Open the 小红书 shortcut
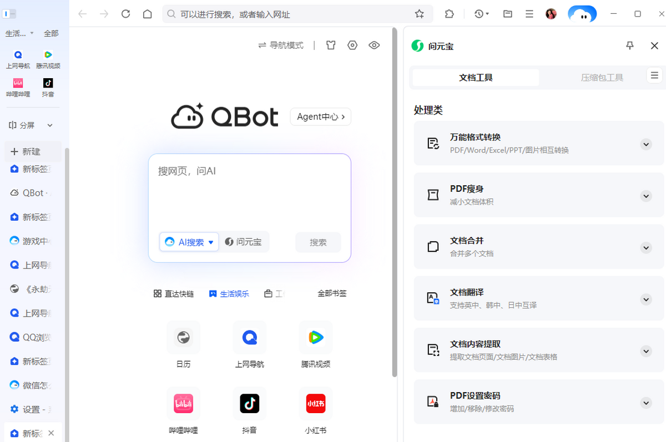This screenshot has height=442, width=666. click(315, 403)
